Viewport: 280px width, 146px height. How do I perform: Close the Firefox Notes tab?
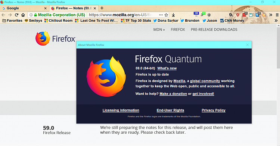(x=95, y=8)
